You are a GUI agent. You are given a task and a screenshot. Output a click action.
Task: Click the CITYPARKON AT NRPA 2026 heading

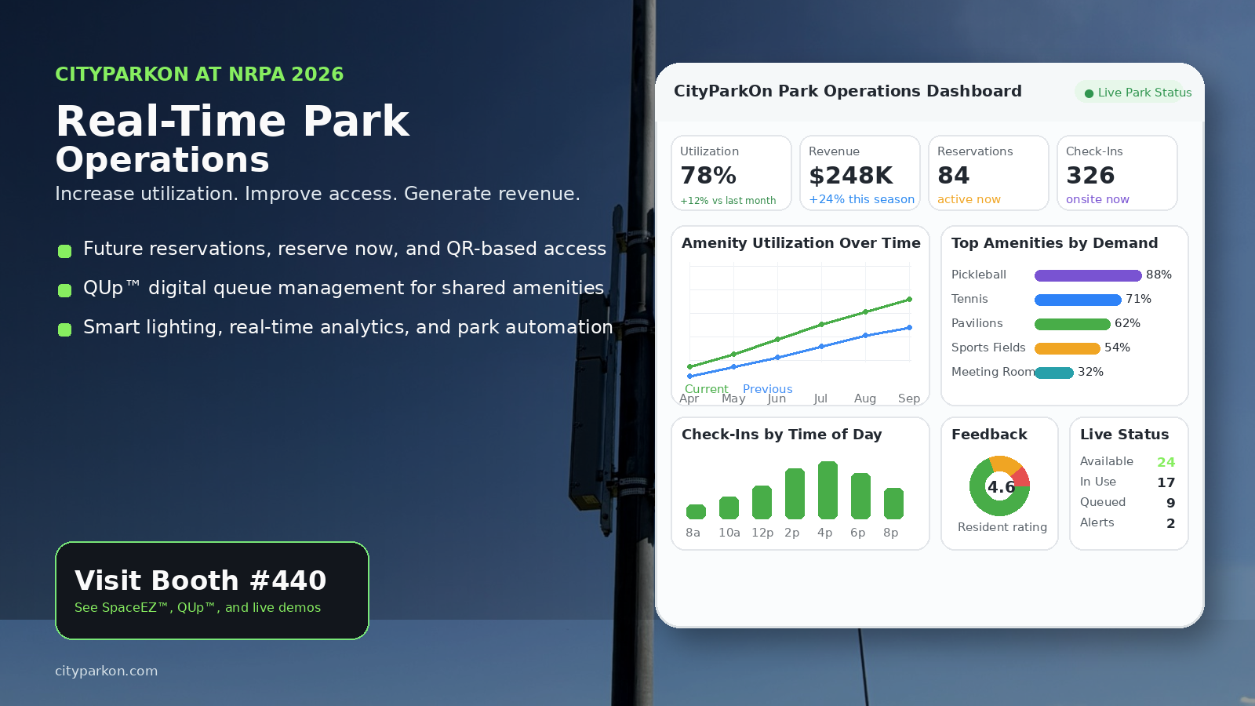[x=199, y=75]
